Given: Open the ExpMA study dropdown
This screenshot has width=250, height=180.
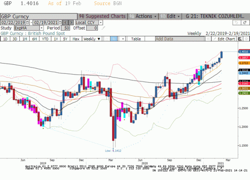Looking at the screenshot, I should [x=41, y=28].
